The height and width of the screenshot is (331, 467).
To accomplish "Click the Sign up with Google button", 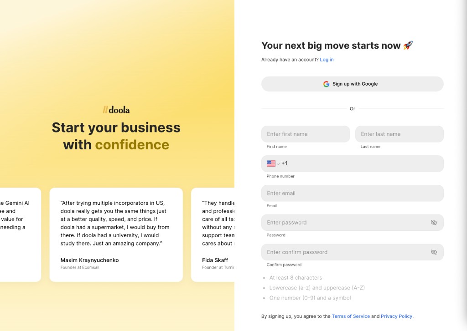I will (x=353, y=84).
